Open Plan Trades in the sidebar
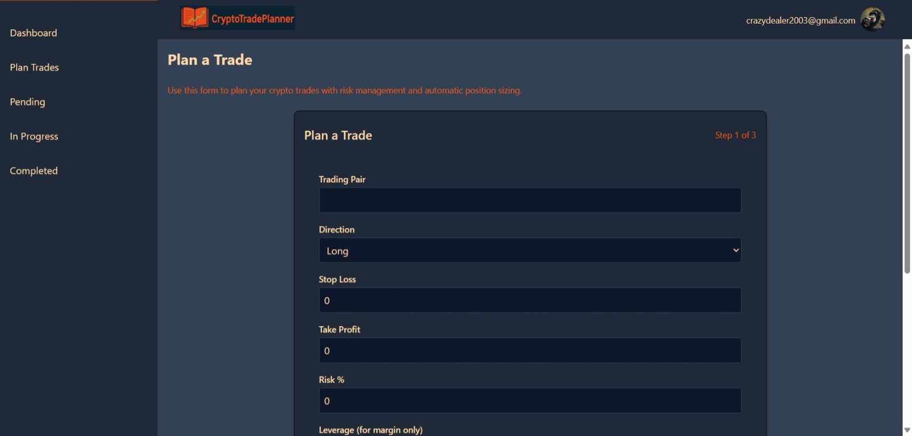Viewport: 912px width, 436px height. 34,67
